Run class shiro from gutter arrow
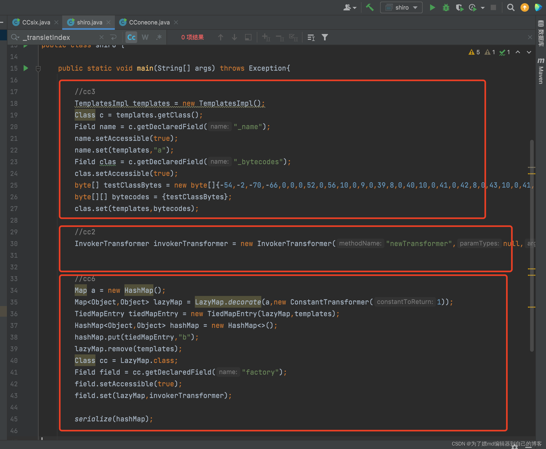This screenshot has width=546, height=449. (26, 46)
